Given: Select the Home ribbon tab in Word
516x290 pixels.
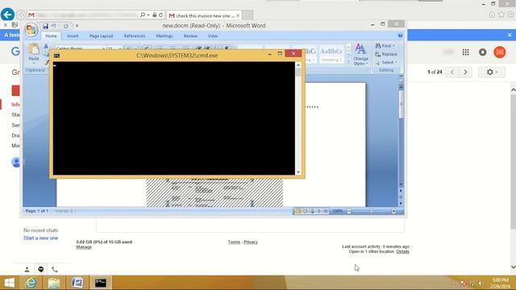Looking at the screenshot, I should [51, 35].
